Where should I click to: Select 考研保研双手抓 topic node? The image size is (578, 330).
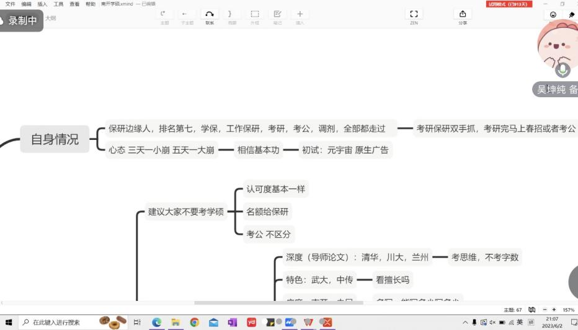[496, 128]
